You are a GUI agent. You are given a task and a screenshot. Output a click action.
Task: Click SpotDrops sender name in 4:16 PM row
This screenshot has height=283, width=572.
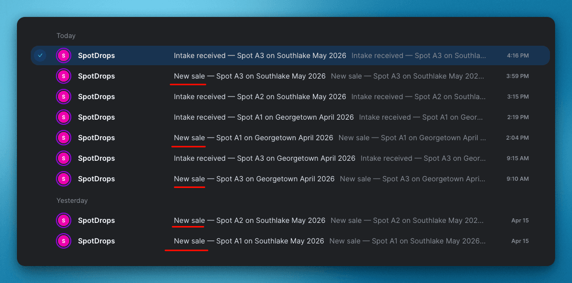click(x=96, y=55)
